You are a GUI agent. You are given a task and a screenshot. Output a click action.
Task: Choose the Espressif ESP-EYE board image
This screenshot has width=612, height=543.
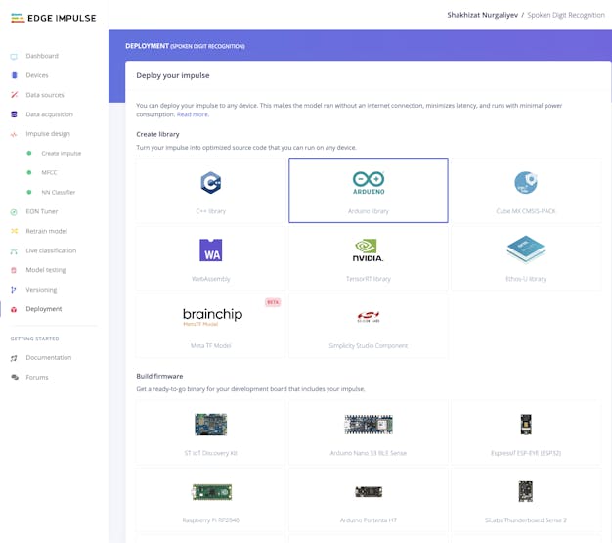526,425
